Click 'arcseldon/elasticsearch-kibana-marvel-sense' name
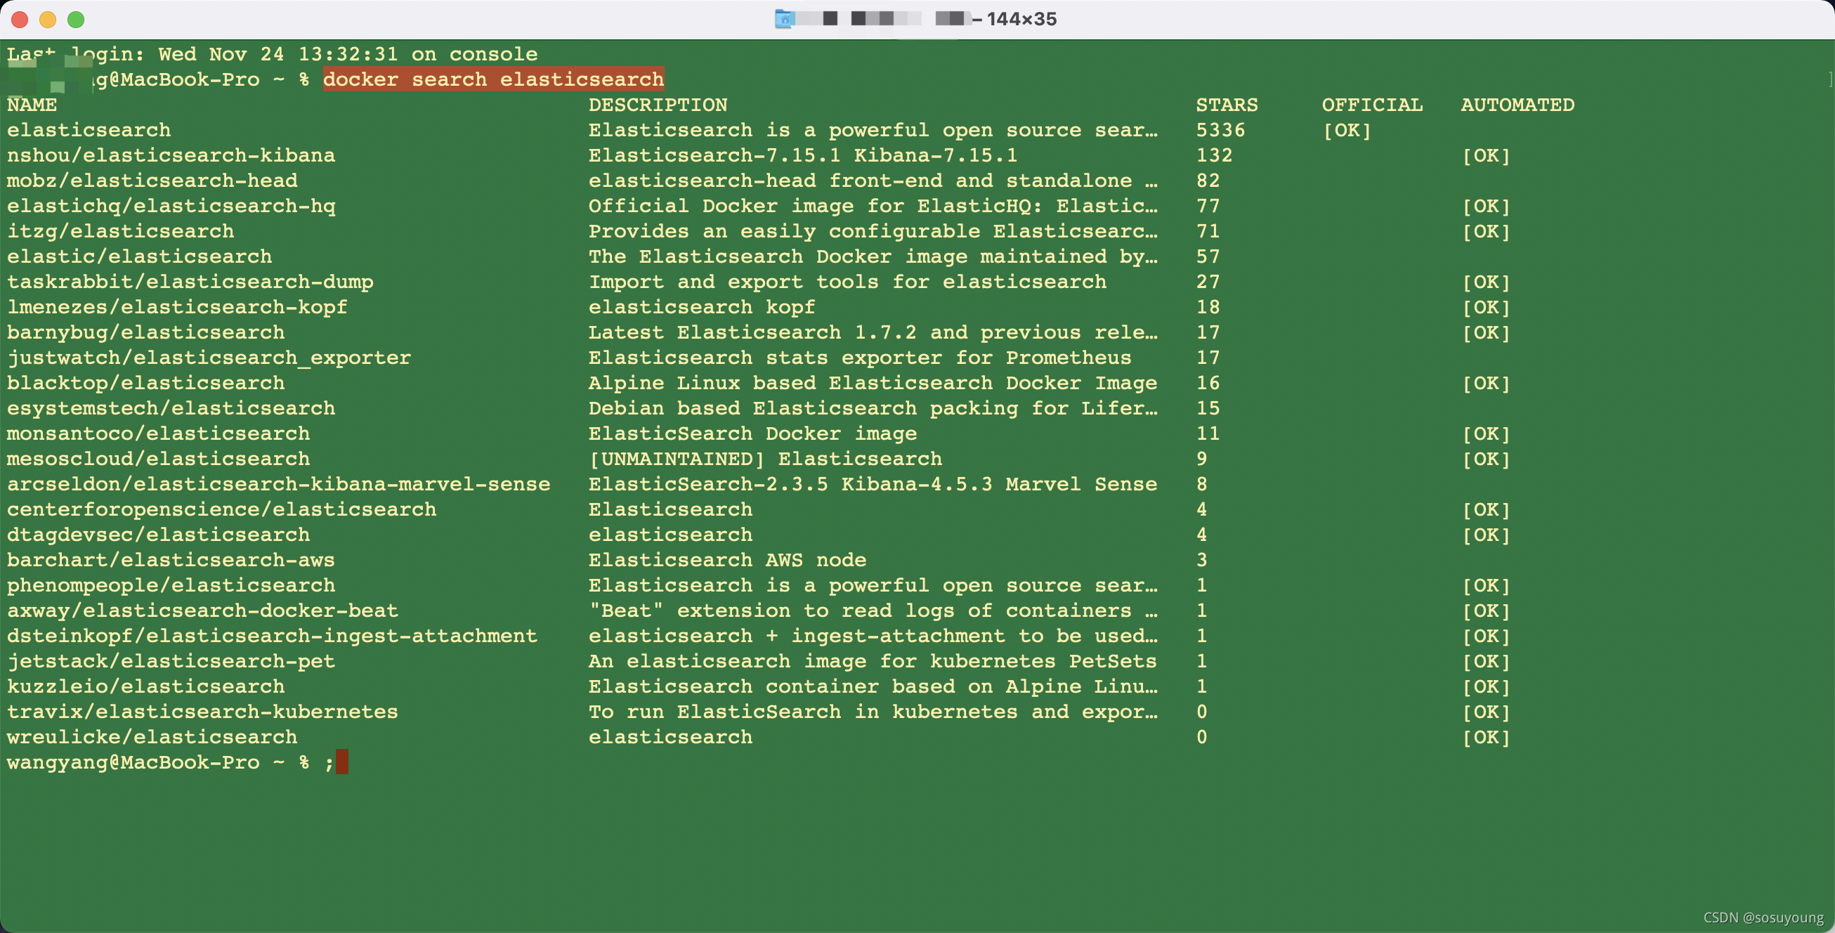Screen dimensions: 1835x933 (278, 484)
